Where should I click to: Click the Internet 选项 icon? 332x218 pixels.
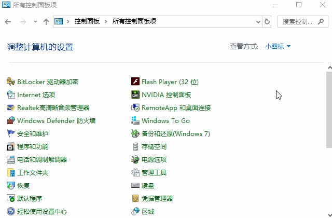[11, 94]
